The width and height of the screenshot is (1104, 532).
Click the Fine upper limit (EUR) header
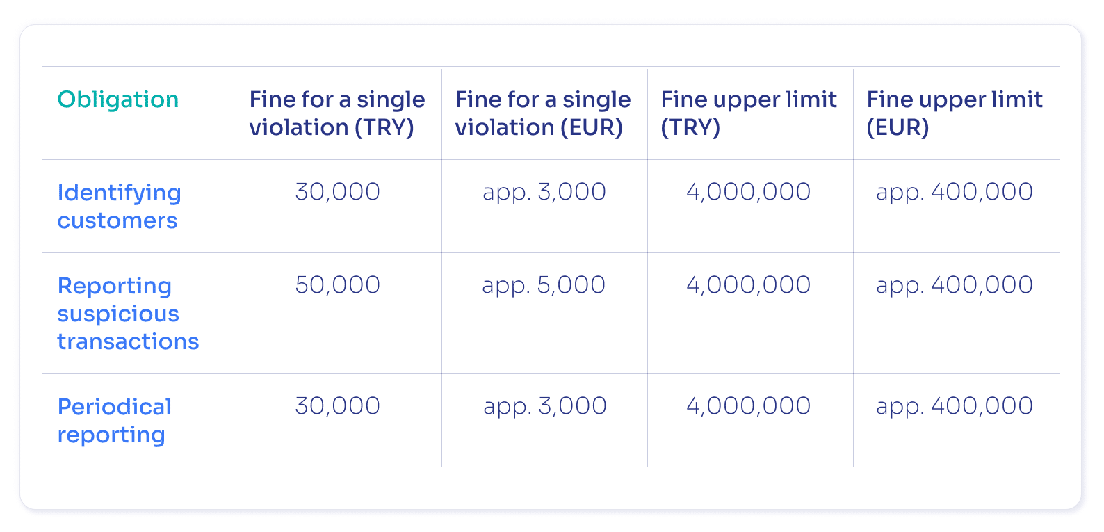(955, 113)
